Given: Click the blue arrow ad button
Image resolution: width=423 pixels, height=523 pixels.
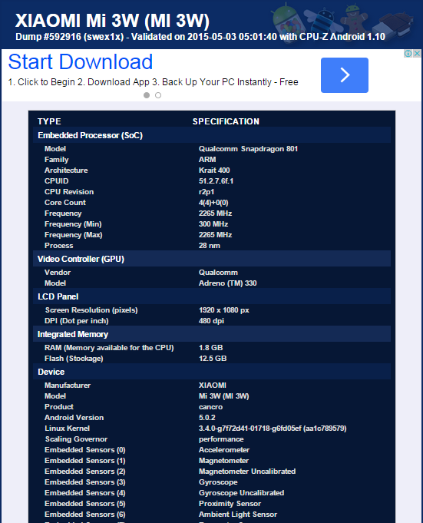Looking at the screenshot, I should pos(345,75).
